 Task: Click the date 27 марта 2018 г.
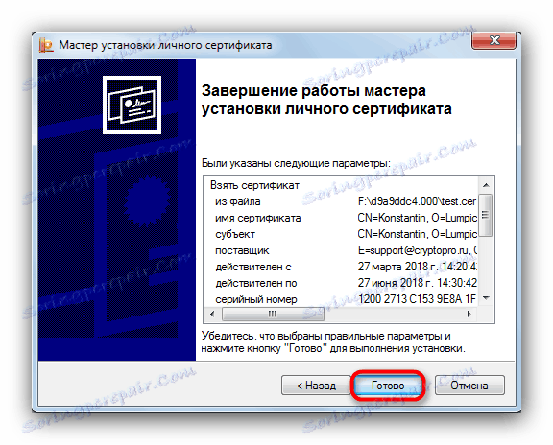[x=418, y=267]
